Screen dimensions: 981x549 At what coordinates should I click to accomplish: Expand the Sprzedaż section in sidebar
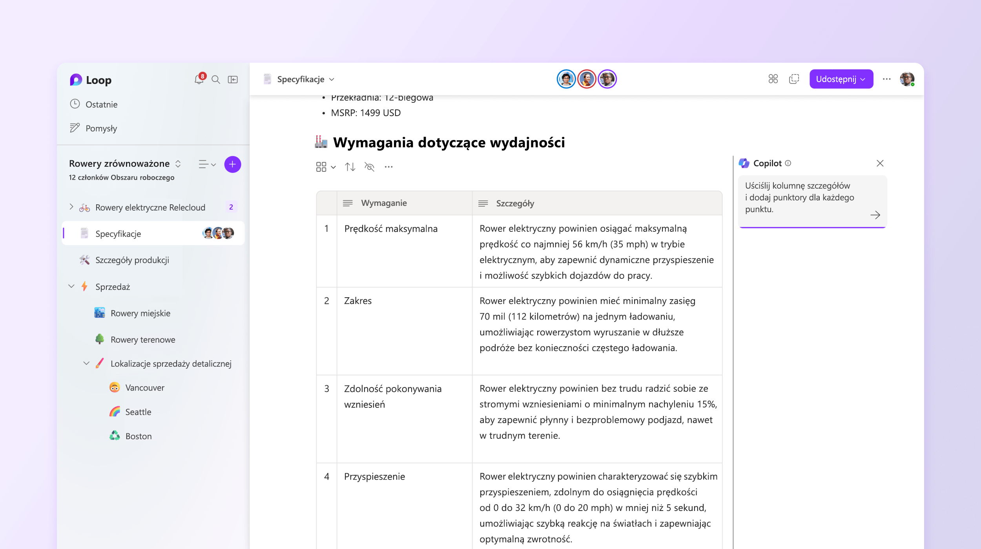71,286
